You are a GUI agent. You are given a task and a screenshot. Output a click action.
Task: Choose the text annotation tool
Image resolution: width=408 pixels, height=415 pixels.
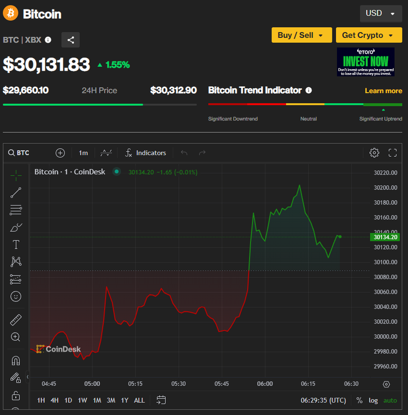(16, 245)
